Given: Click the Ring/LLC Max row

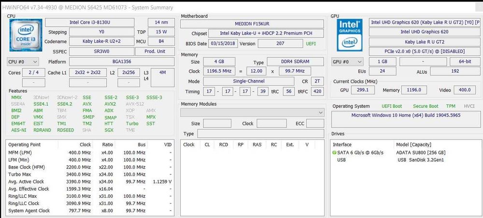Looking at the screenshot, I should [90, 196].
